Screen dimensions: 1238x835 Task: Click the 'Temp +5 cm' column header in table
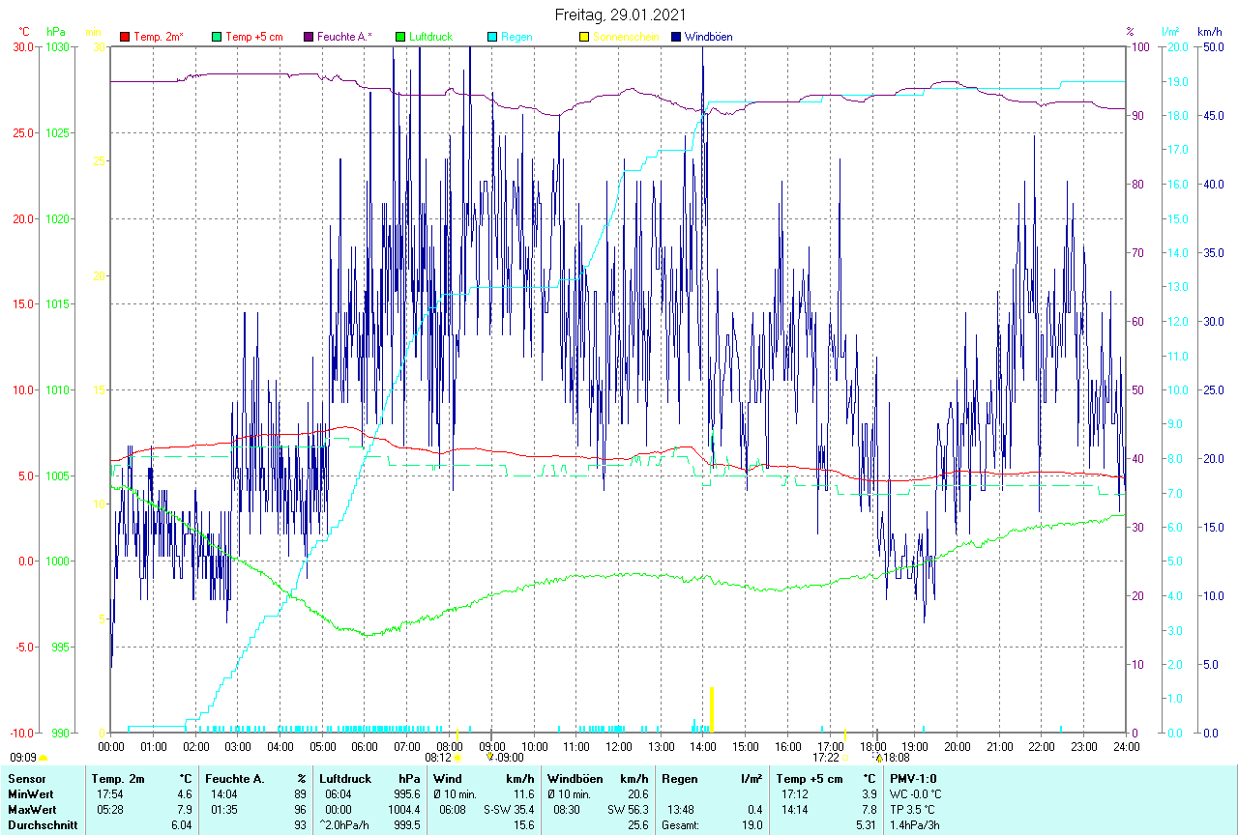coord(810,779)
